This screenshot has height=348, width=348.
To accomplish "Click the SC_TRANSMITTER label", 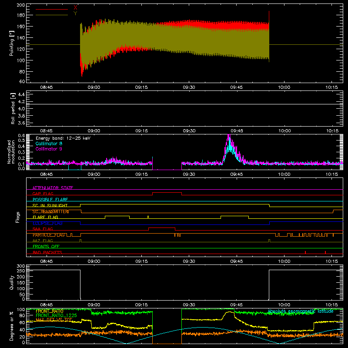I will pos(51,211).
